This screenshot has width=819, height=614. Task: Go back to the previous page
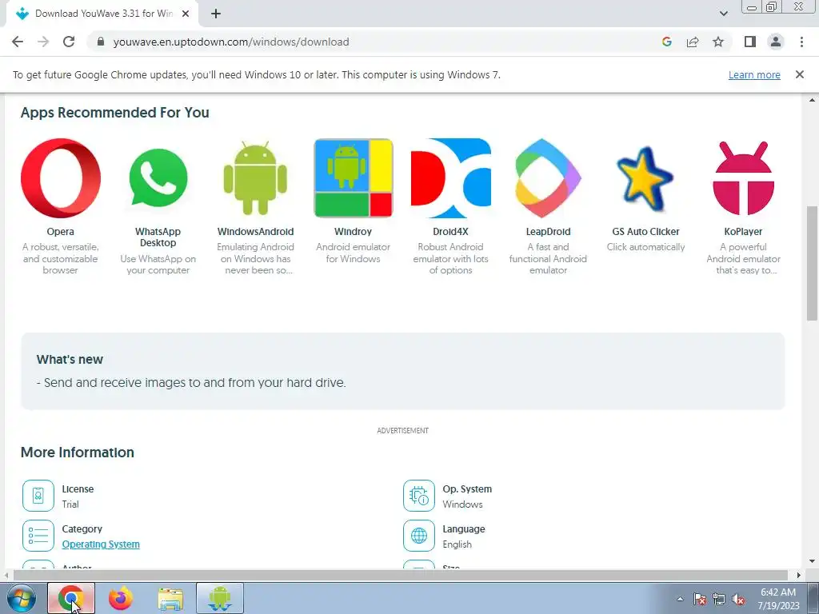[18, 42]
